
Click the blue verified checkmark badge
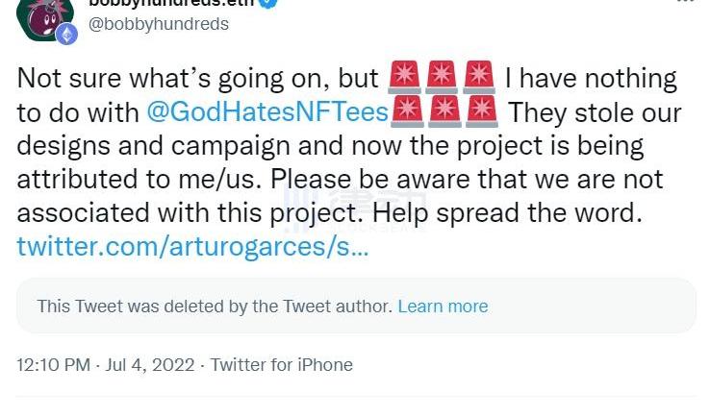271,3
